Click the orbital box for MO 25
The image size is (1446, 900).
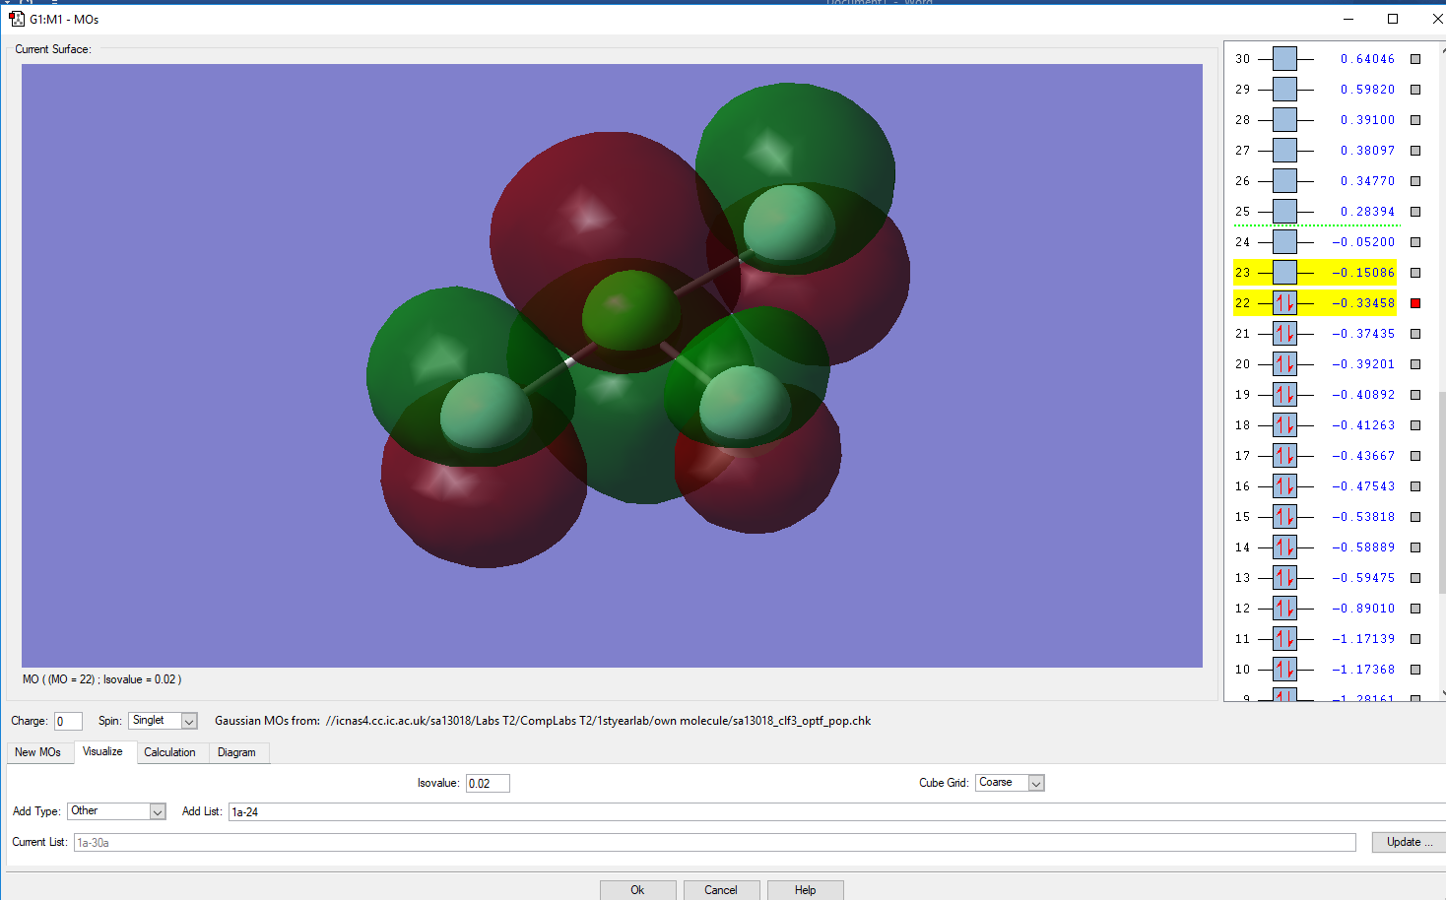coord(1284,212)
